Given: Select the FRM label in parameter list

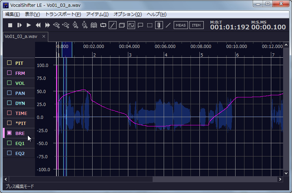Looking at the screenshot, I should click(20, 73).
